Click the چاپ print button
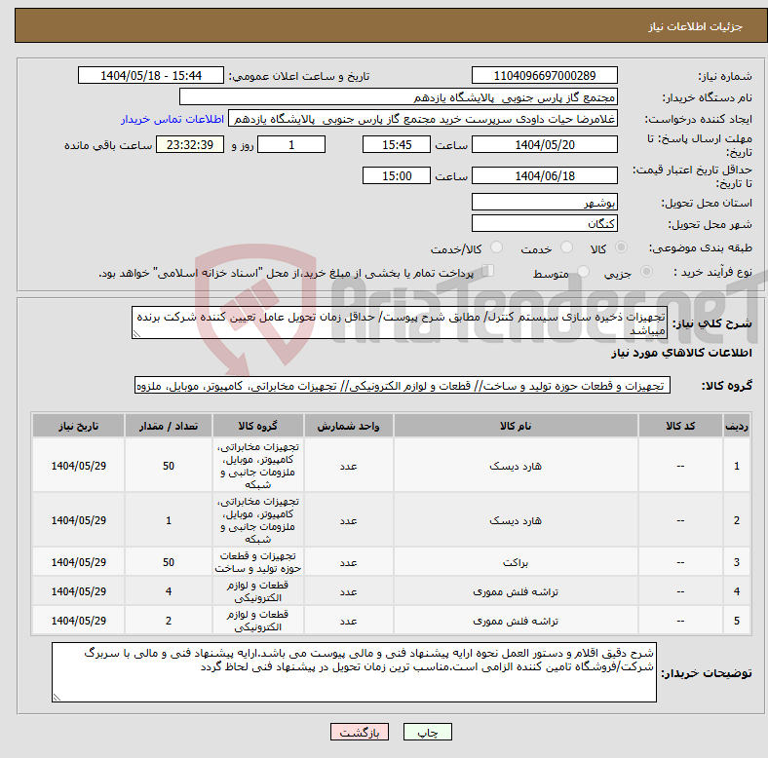The width and height of the screenshot is (768, 758). tap(427, 732)
